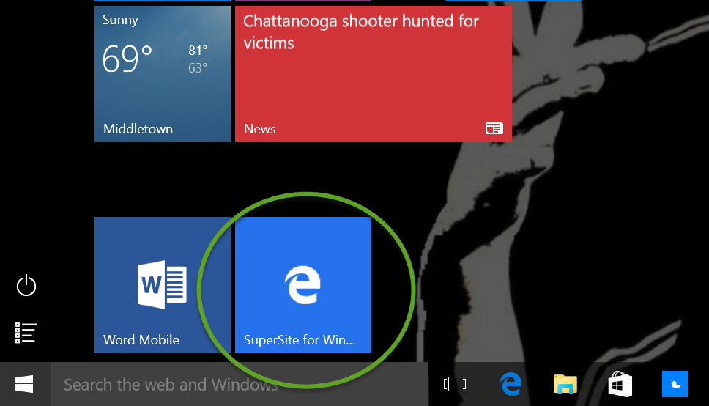Open the Windows Start button
The height and width of the screenshot is (406, 709).
[x=24, y=383]
